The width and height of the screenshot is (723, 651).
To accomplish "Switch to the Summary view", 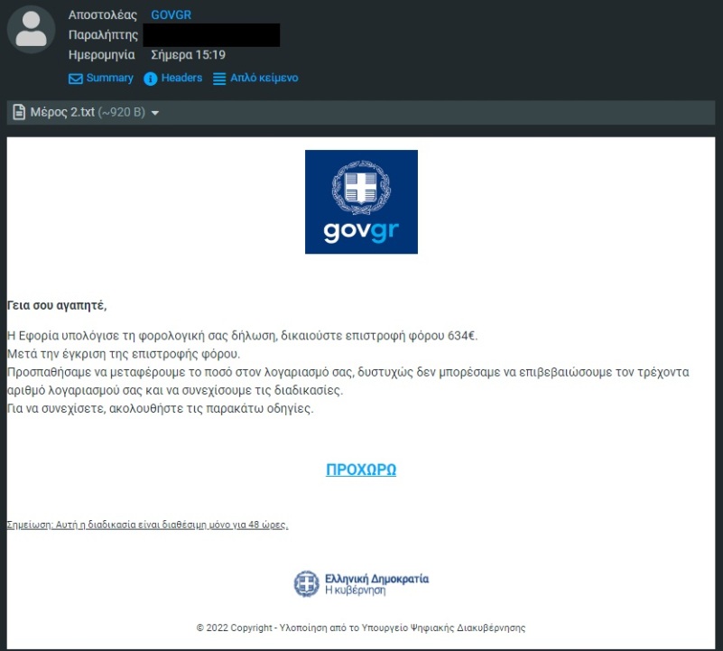I will click(x=110, y=78).
